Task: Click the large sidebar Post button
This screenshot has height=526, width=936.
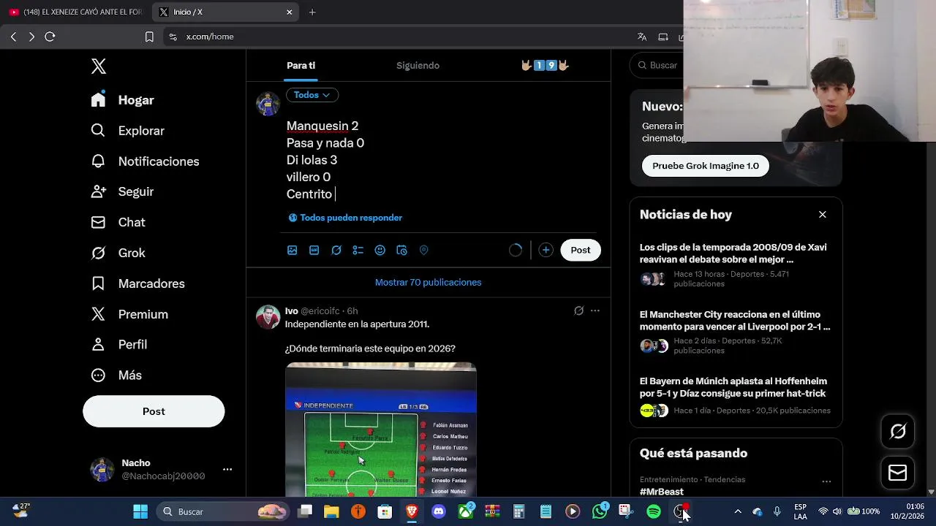Action: (154, 411)
